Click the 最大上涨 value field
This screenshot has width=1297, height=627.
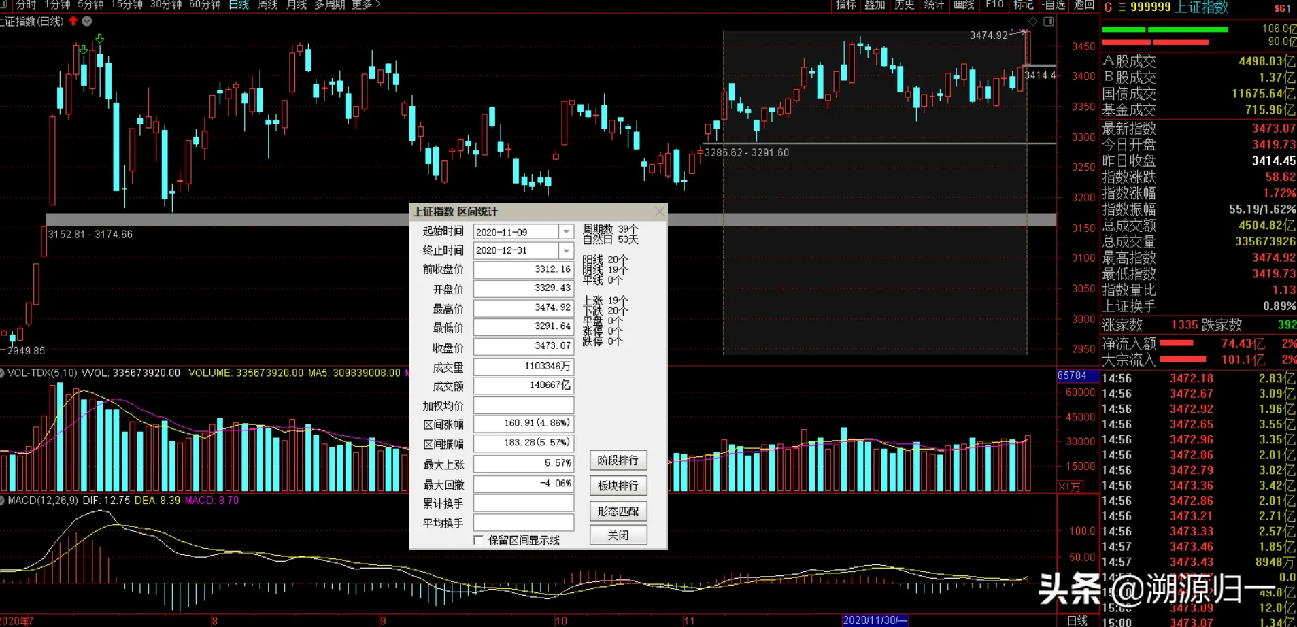524,464
